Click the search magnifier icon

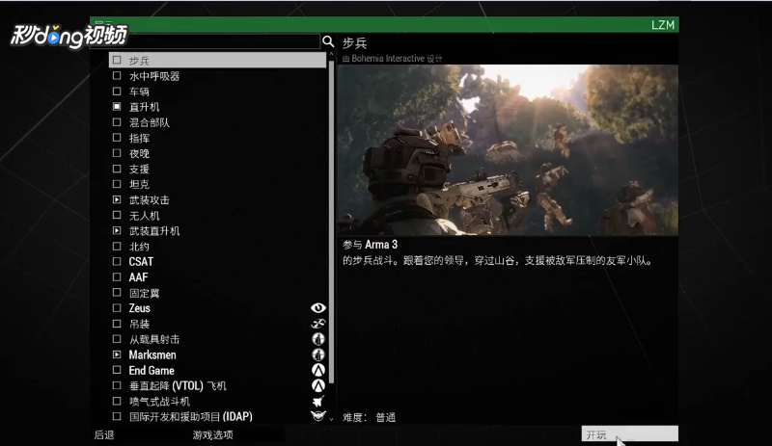(328, 41)
